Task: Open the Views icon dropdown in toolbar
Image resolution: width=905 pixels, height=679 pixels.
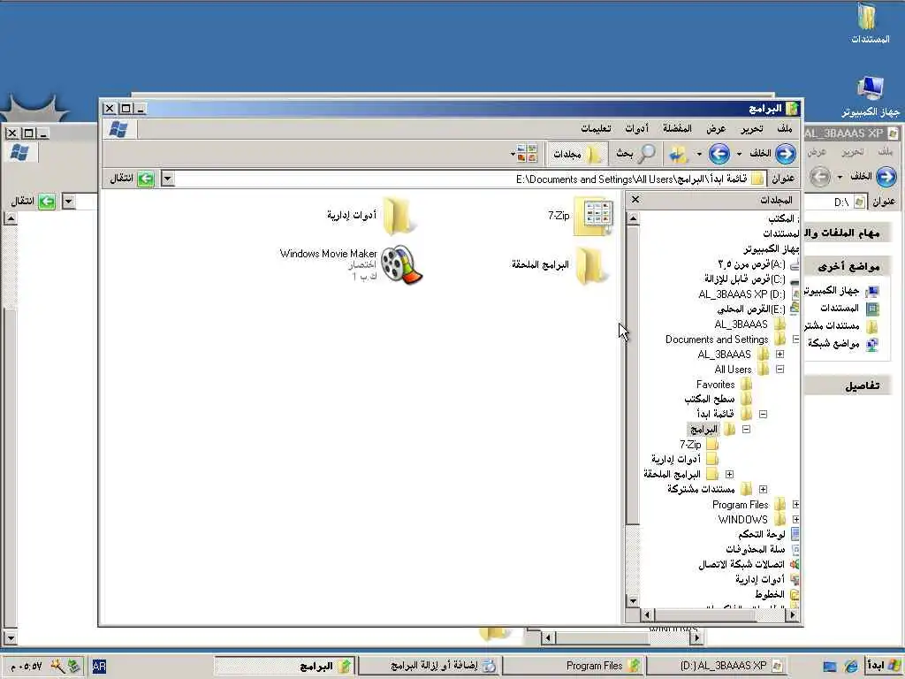Action: [x=524, y=154]
